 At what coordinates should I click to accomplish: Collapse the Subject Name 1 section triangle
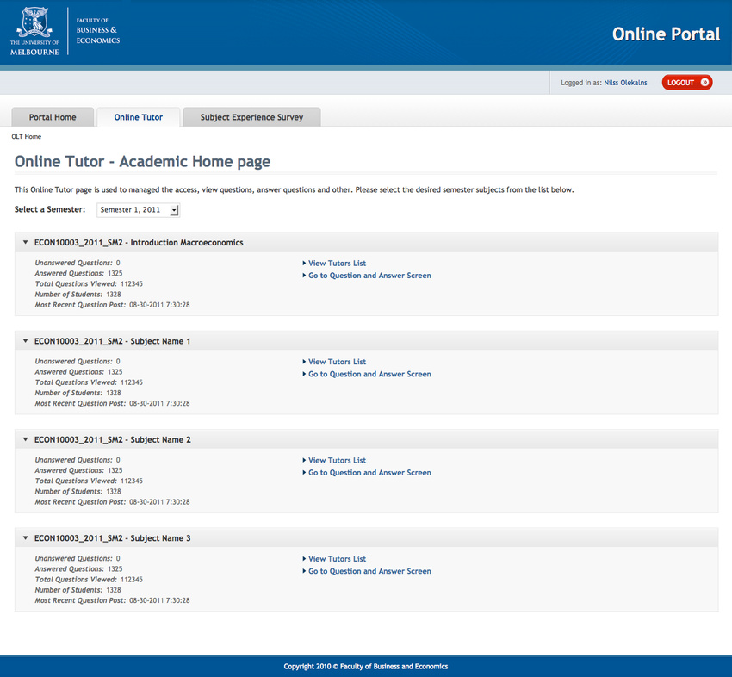25,341
